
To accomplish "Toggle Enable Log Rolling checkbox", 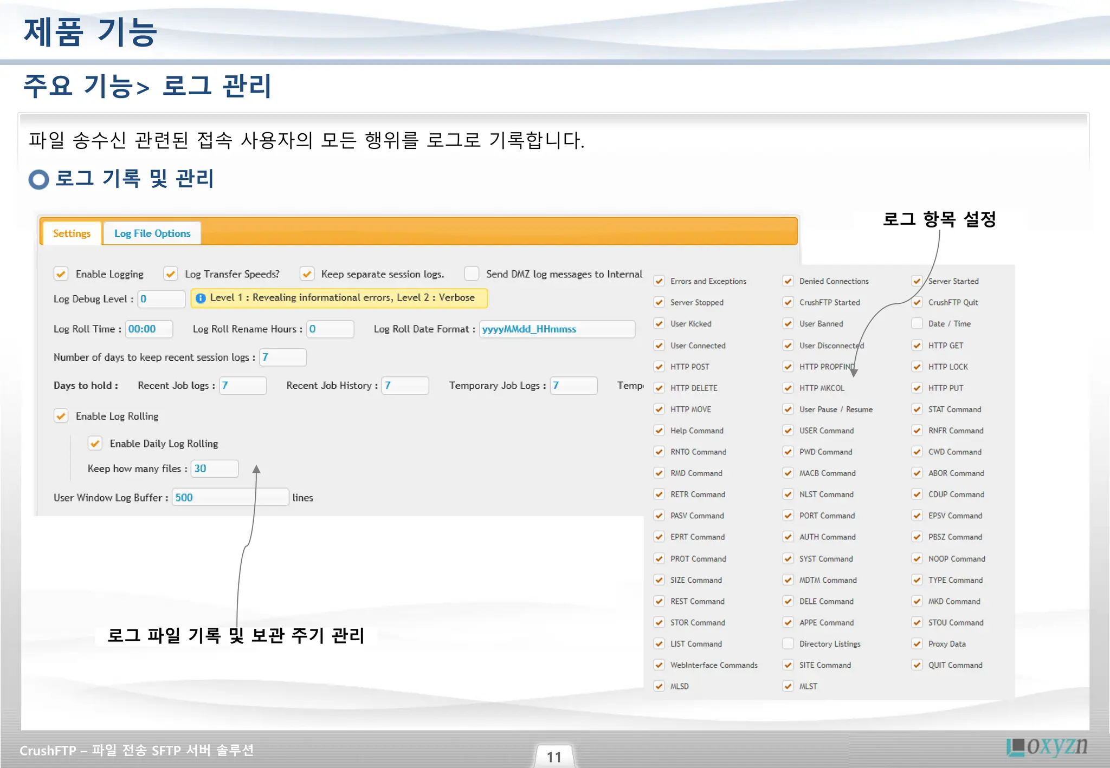I will pos(61,416).
